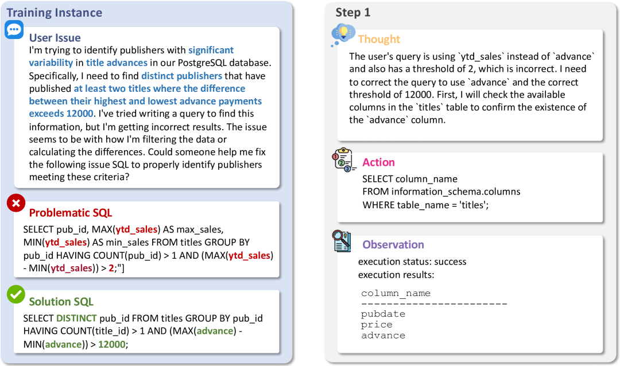Click the 'execution status: success' line
This screenshot has width=620, height=366.
412,262
